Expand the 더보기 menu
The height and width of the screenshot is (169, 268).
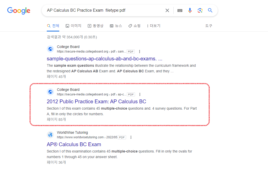click(x=154, y=26)
